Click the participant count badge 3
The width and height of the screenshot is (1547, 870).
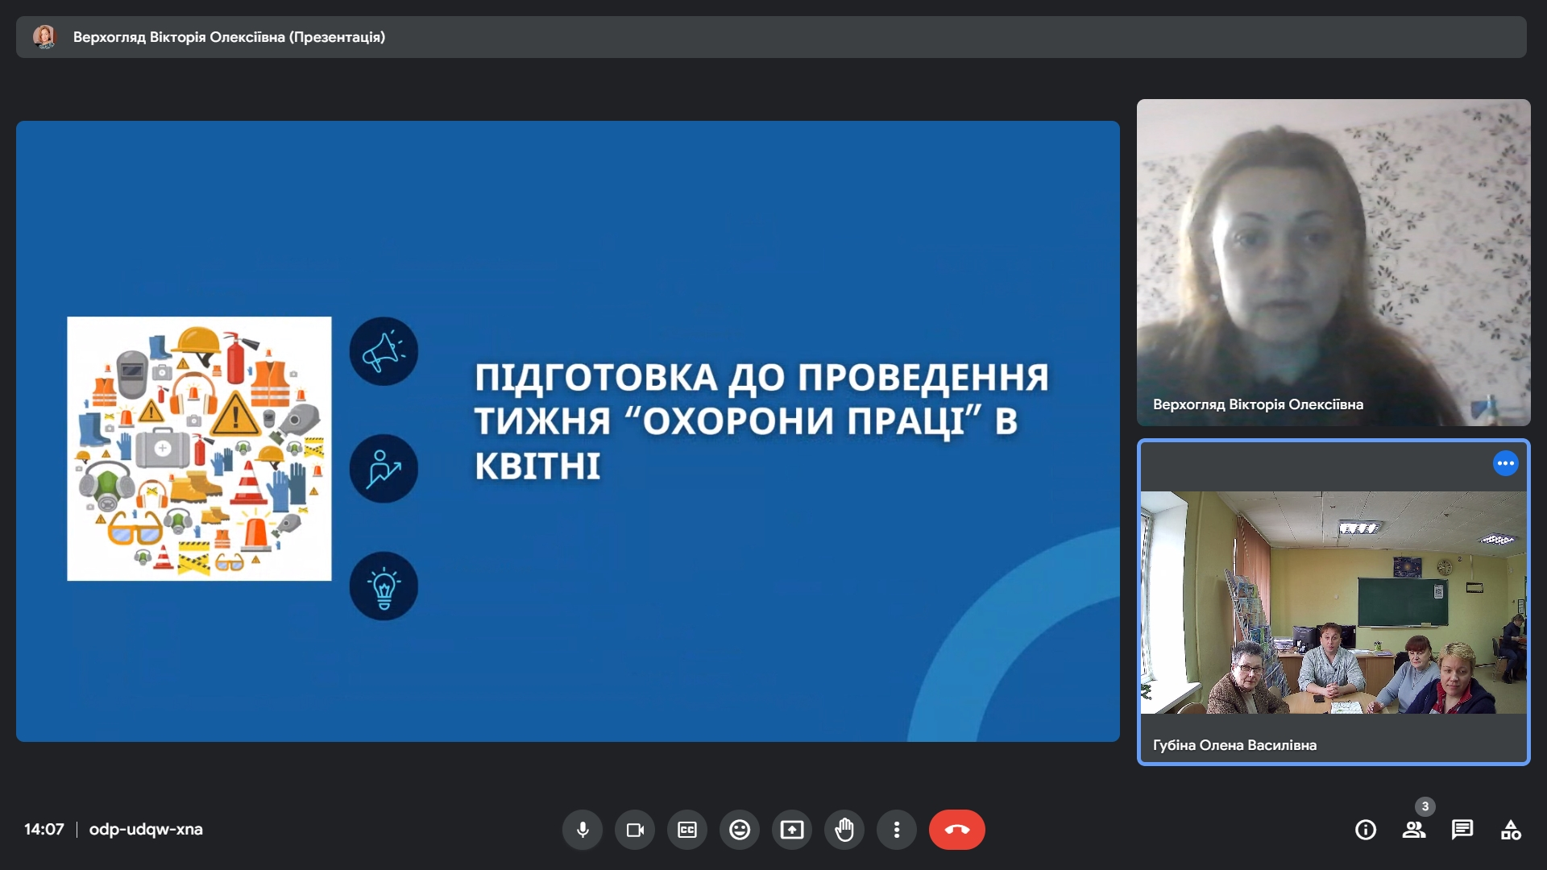tap(1425, 806)
